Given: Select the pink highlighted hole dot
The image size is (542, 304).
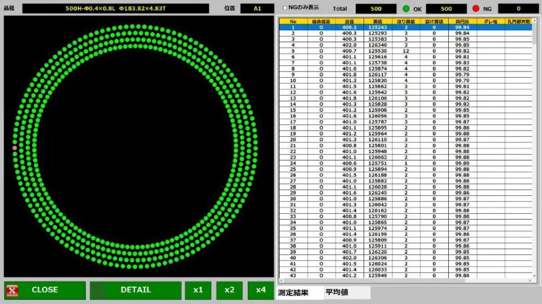Looking at the screenshot, I should [15, 148].
